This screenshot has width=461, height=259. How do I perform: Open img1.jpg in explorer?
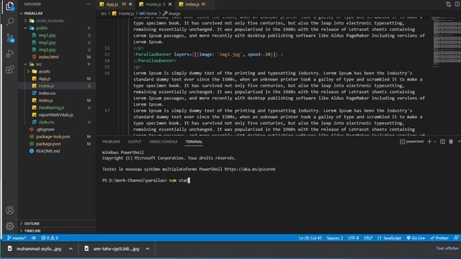(47, 35)
